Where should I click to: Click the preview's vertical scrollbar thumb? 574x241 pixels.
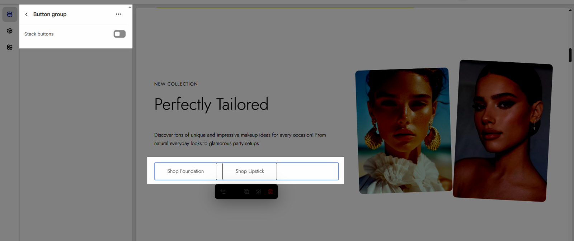pyautogui.click(x=570, y=55)
